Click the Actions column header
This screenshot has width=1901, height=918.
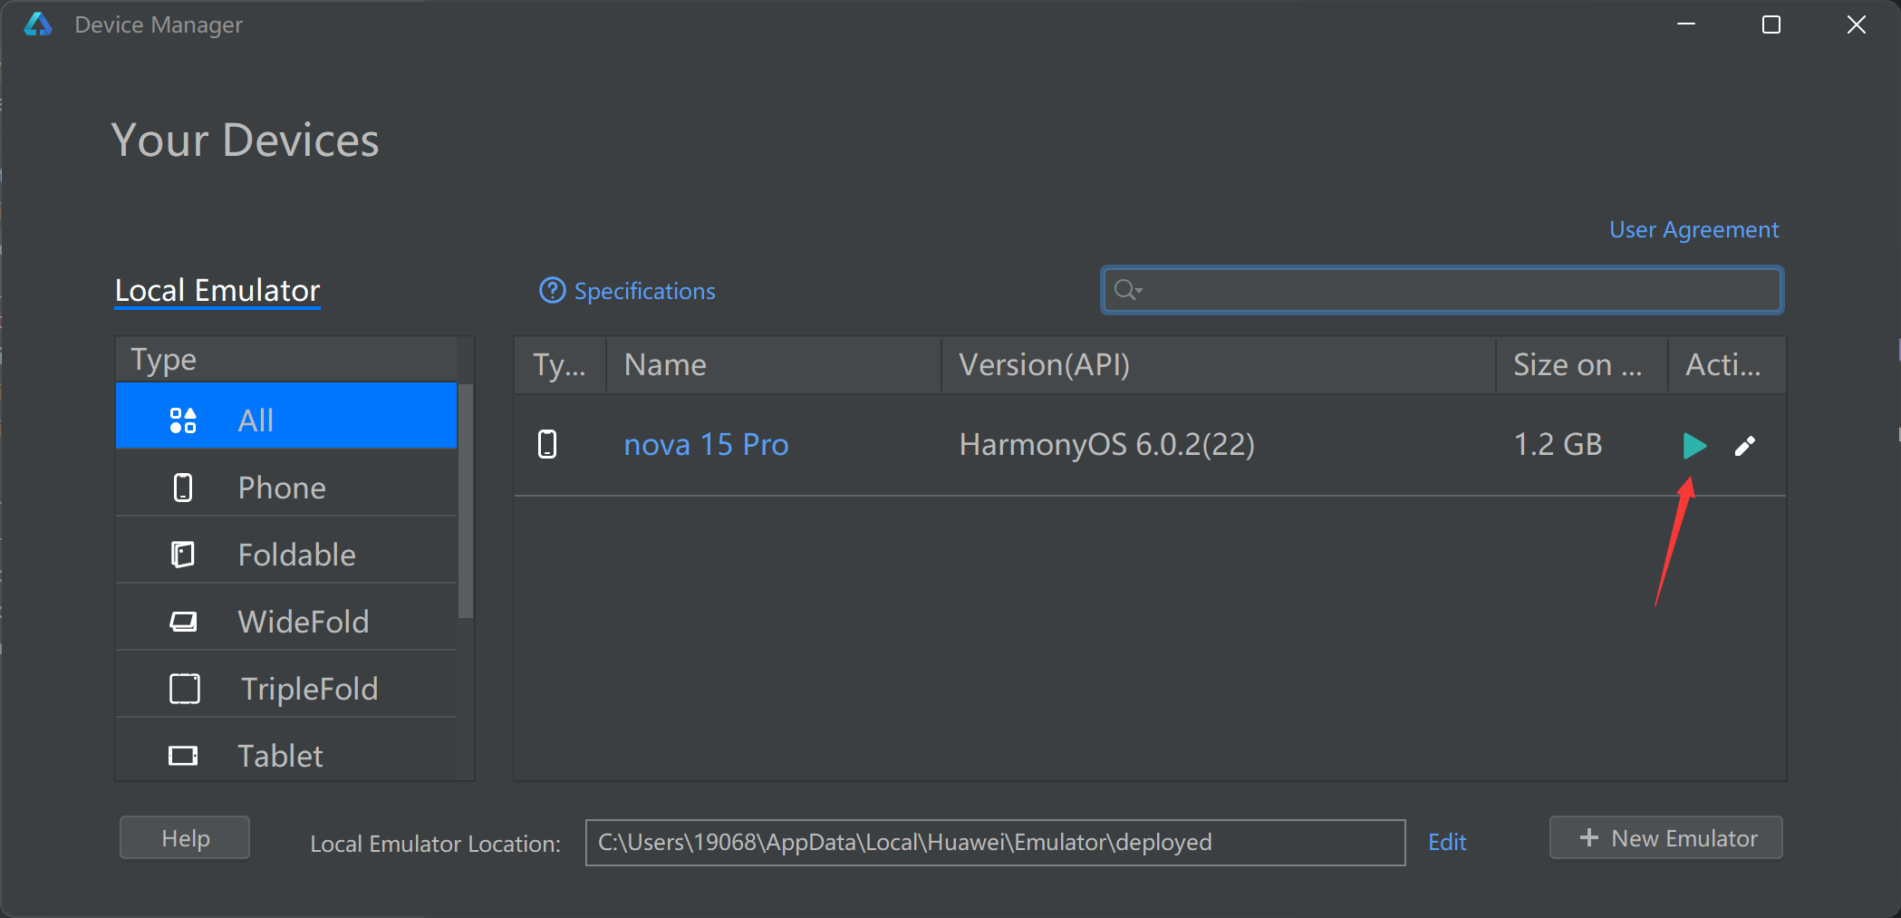tap(1727, 365)
